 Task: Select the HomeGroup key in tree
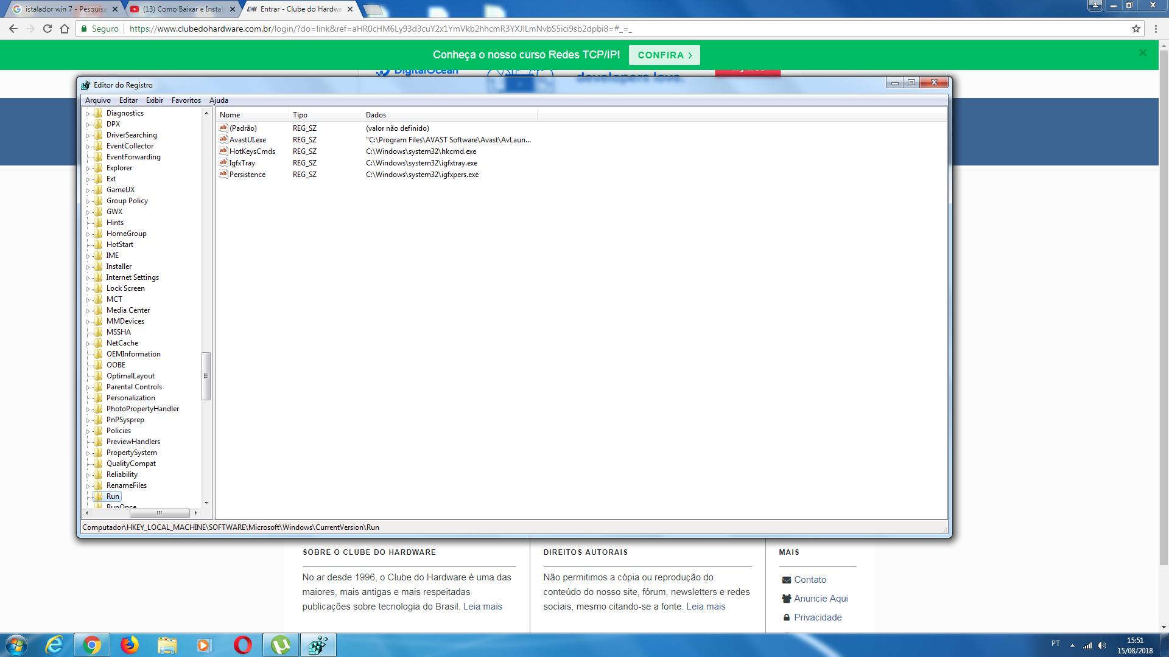[126, 234]
